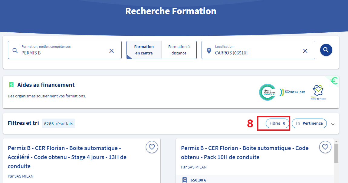This screenshot has width=348, height=183.
Task: Open the Filtres button
Action: [x=277, y=123]
